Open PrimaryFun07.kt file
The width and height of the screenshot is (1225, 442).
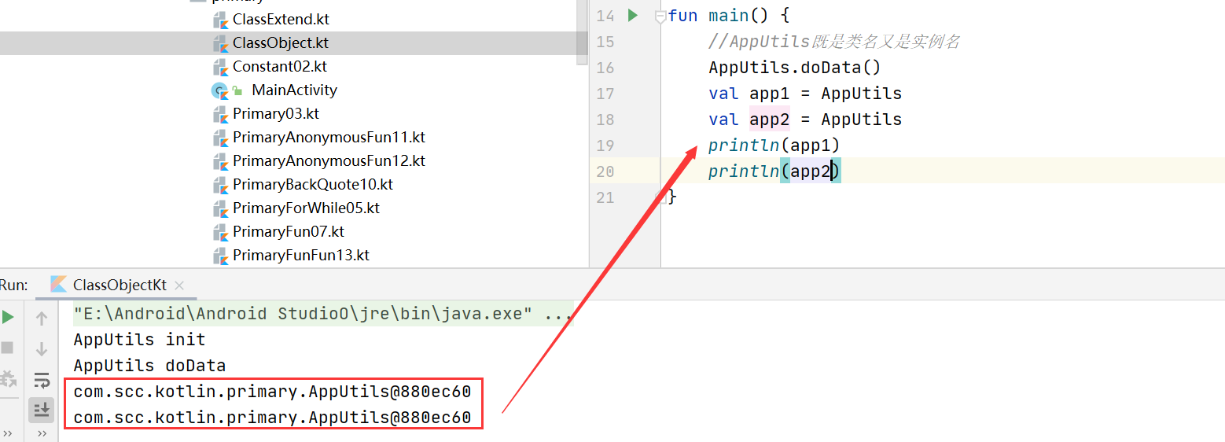289,231
